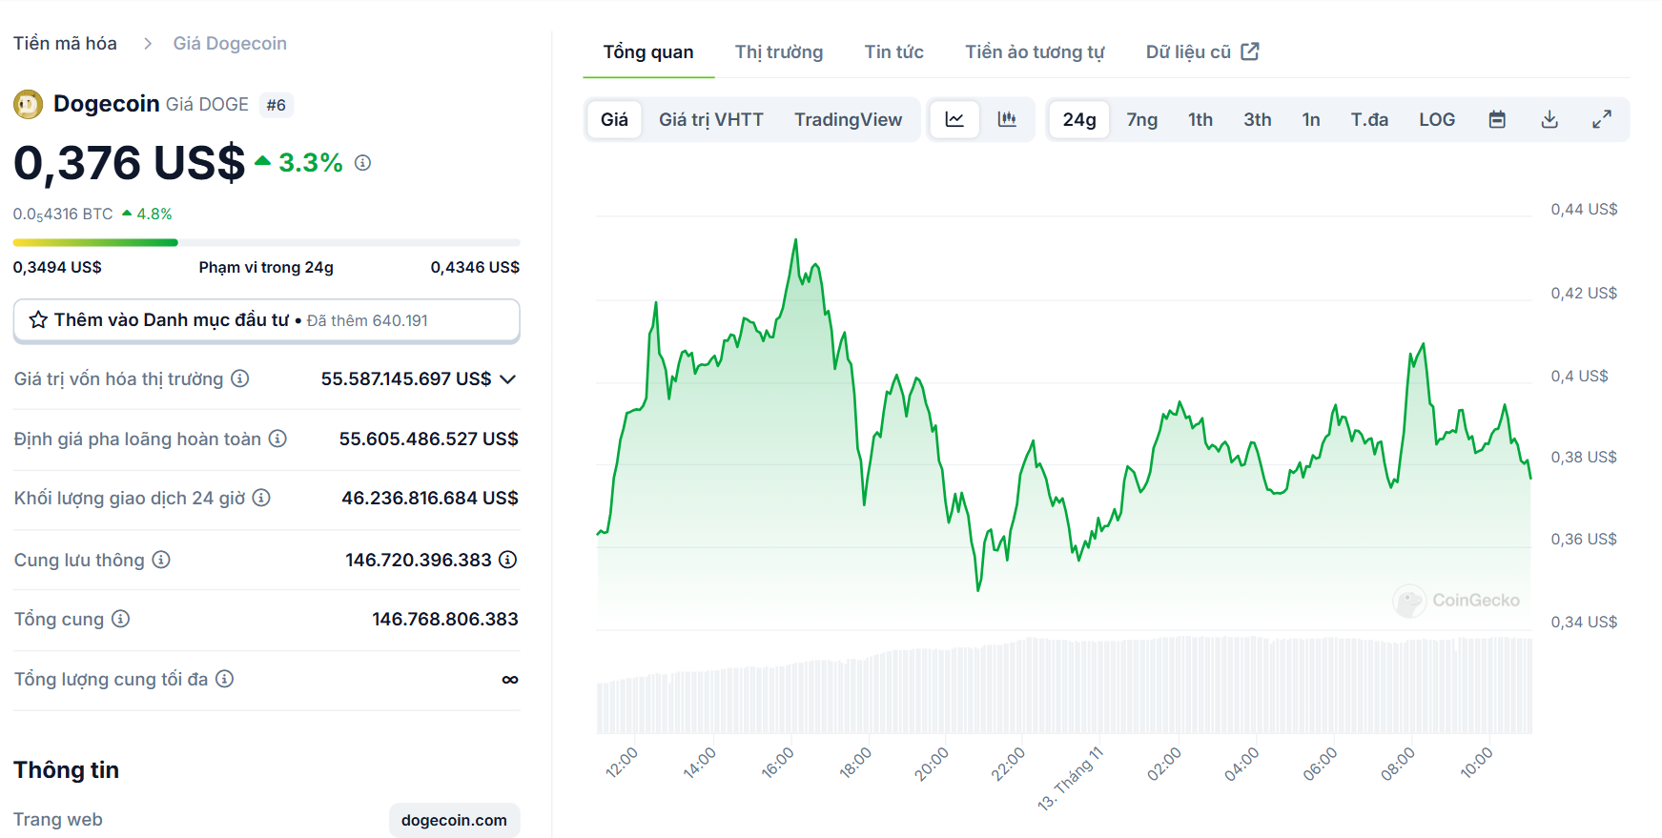Click Thêm vào Danh mục đầu tư button
The height and width of the screenshot is (838, 1662).
click(266, 320)
